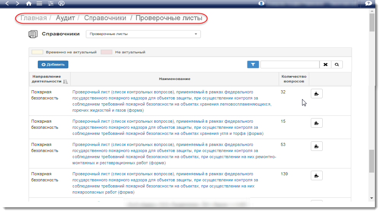The height and width of the screenshot is (213, 381).
Task: Click puzzle icon for the 32-question checklist
Action: (x=317, y=94)
